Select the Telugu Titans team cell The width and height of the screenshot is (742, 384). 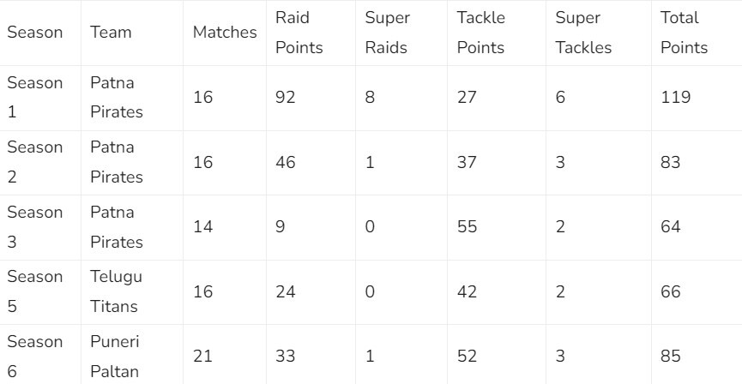point(114,291)
